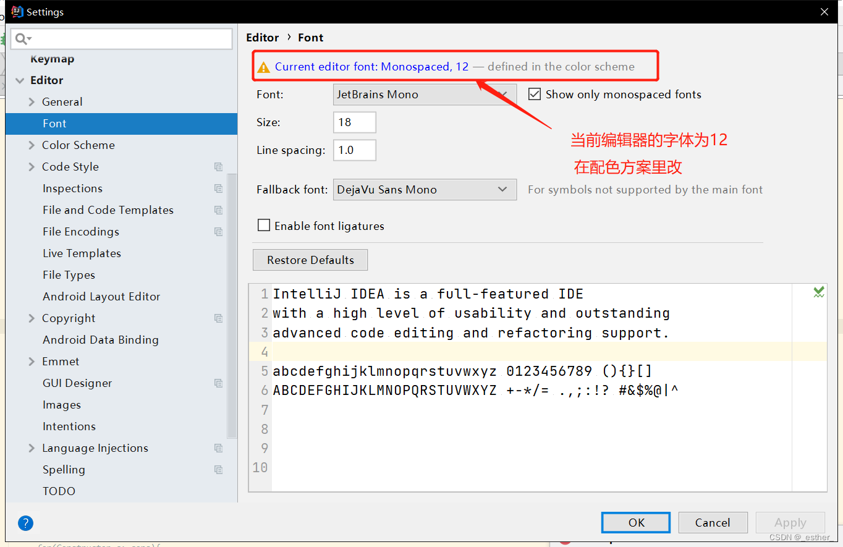Click the Editor breadcrumb

pos(263,38)
